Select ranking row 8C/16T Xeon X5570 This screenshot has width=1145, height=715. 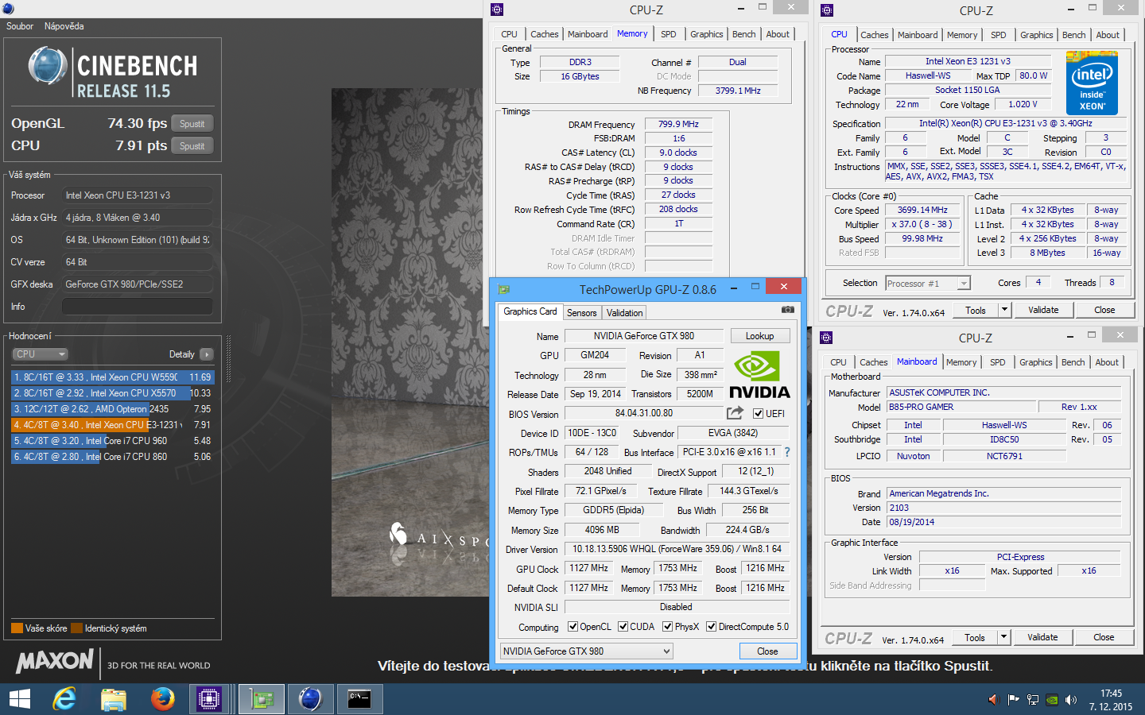pos(113,393)
